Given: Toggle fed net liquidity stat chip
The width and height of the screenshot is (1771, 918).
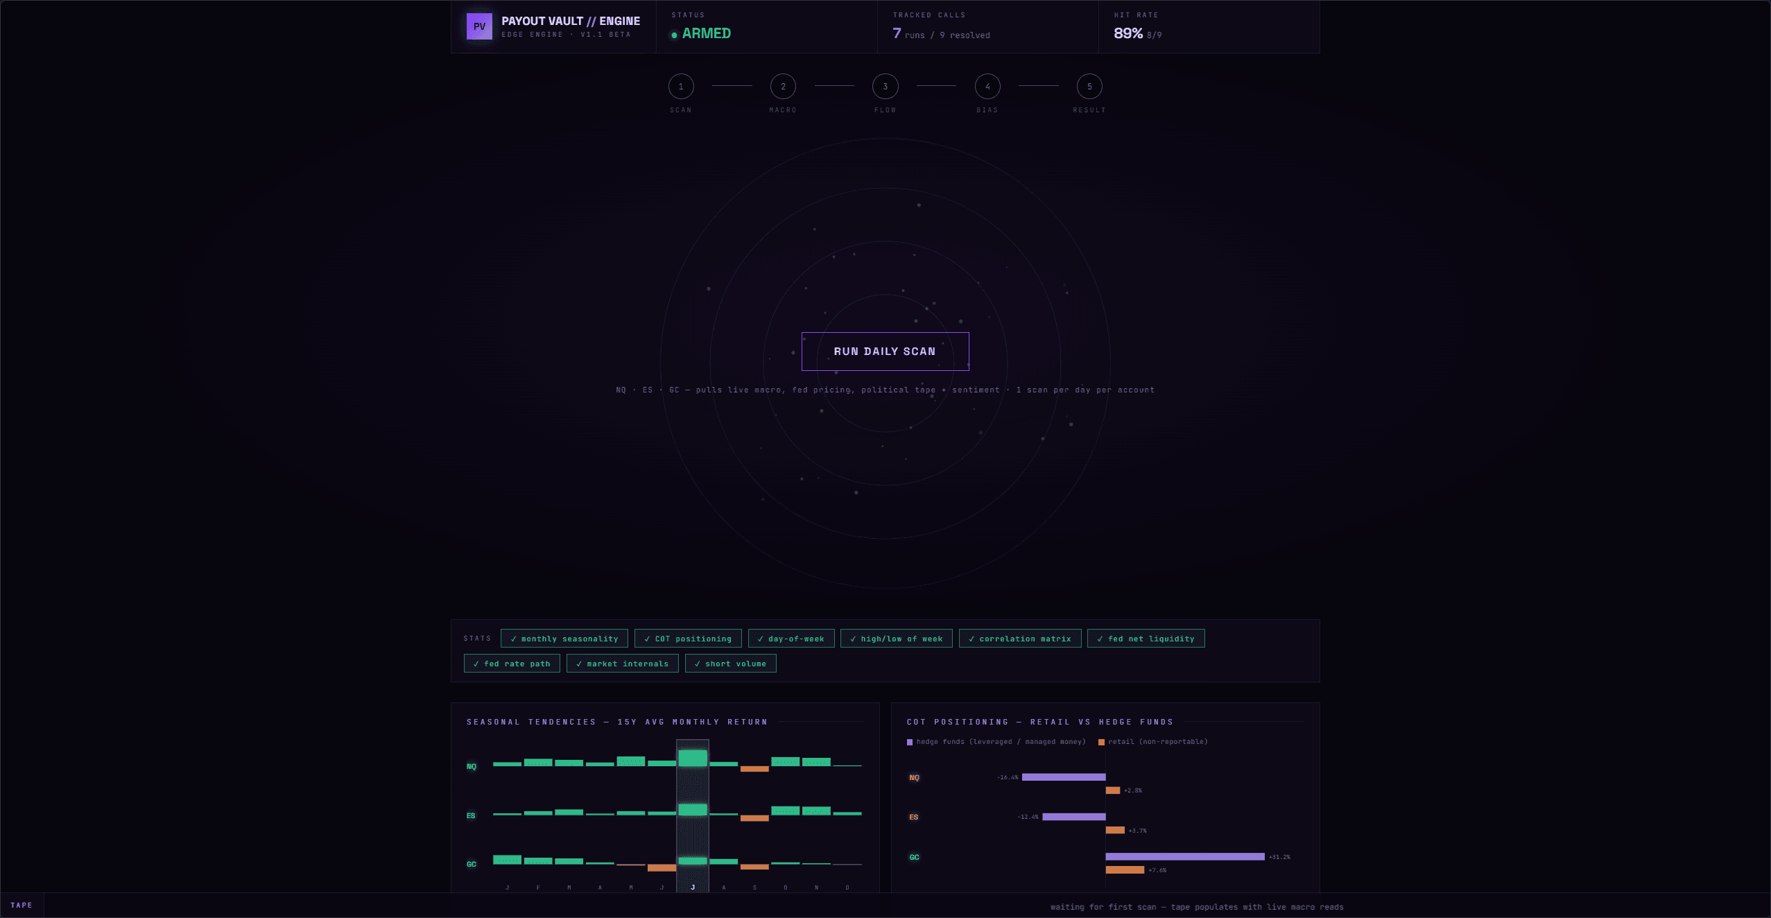Looking at the screenshot, I should pos(1146,639).
